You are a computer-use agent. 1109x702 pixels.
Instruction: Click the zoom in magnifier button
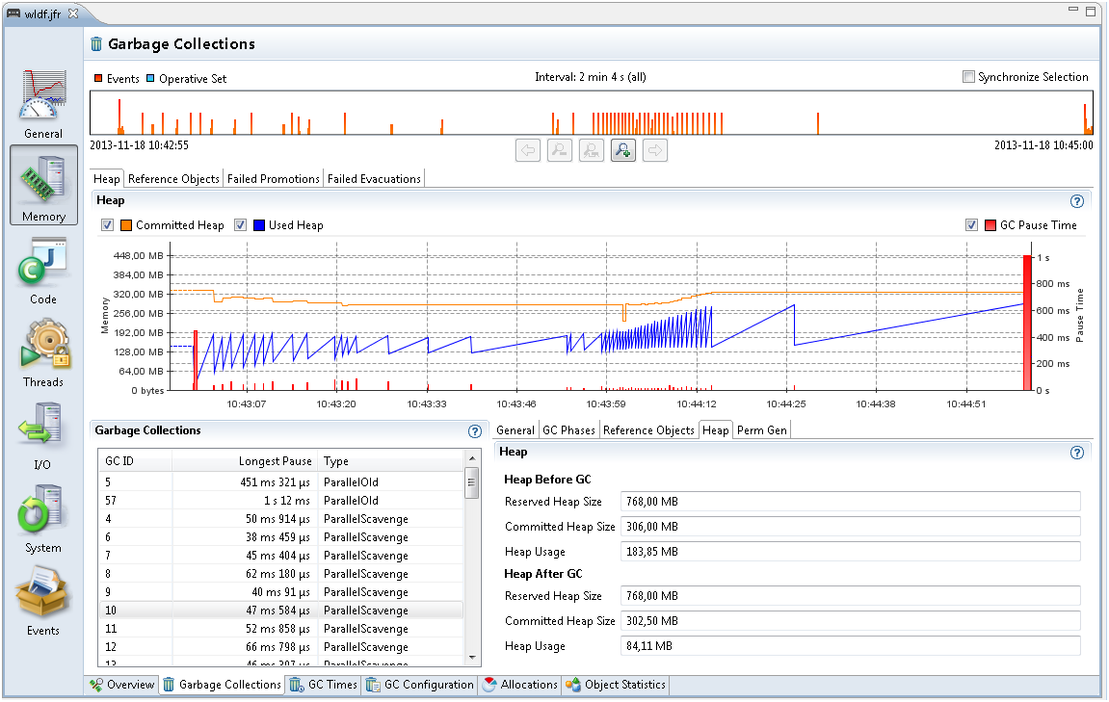tap(622, 150)
